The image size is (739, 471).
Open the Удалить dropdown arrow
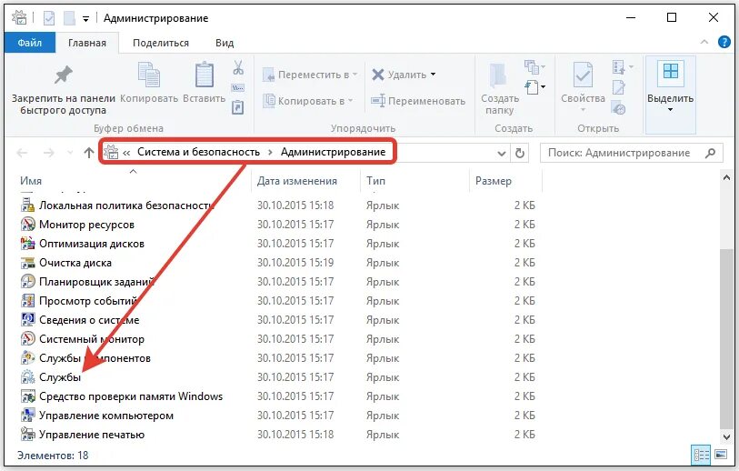point(433,75)
